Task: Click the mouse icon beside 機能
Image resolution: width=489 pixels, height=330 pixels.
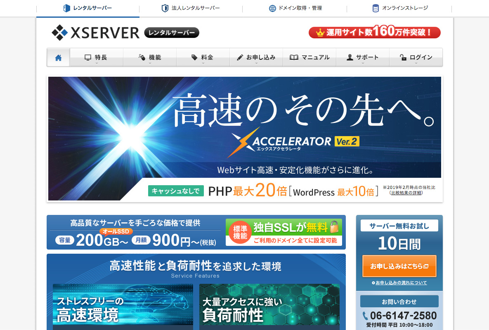Action: coord(142,57)
